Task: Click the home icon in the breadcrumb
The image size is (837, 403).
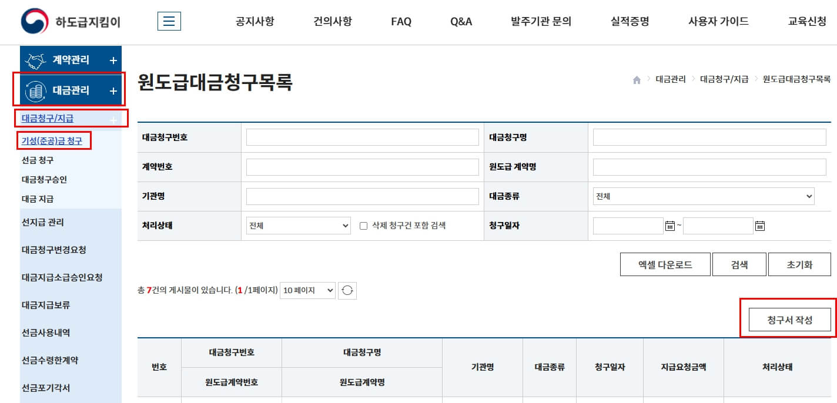Action: coord(636,79)
